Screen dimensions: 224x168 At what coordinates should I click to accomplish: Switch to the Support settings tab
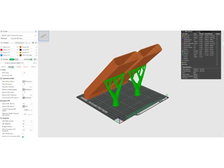(x=26, y=67)
